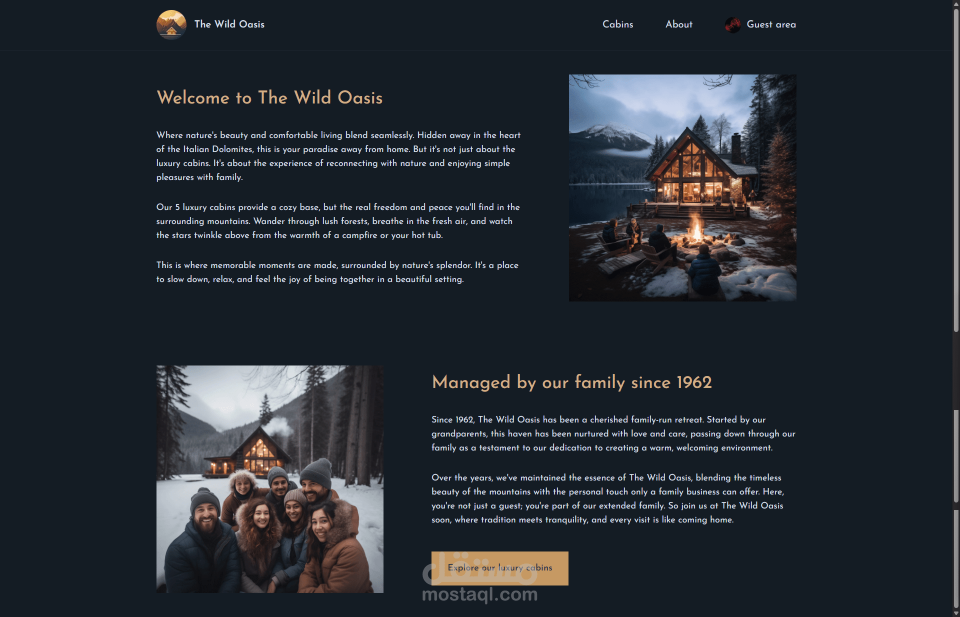Open the Guest area link

771,24
